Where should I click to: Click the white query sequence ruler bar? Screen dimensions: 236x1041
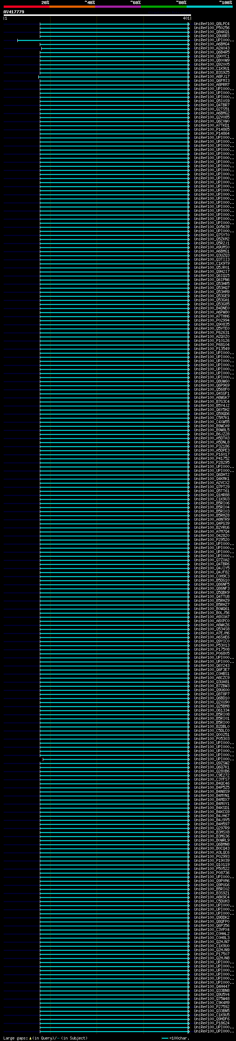pos(97,16)
